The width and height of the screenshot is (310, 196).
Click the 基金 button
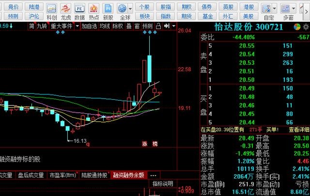[x=207, y=16]
